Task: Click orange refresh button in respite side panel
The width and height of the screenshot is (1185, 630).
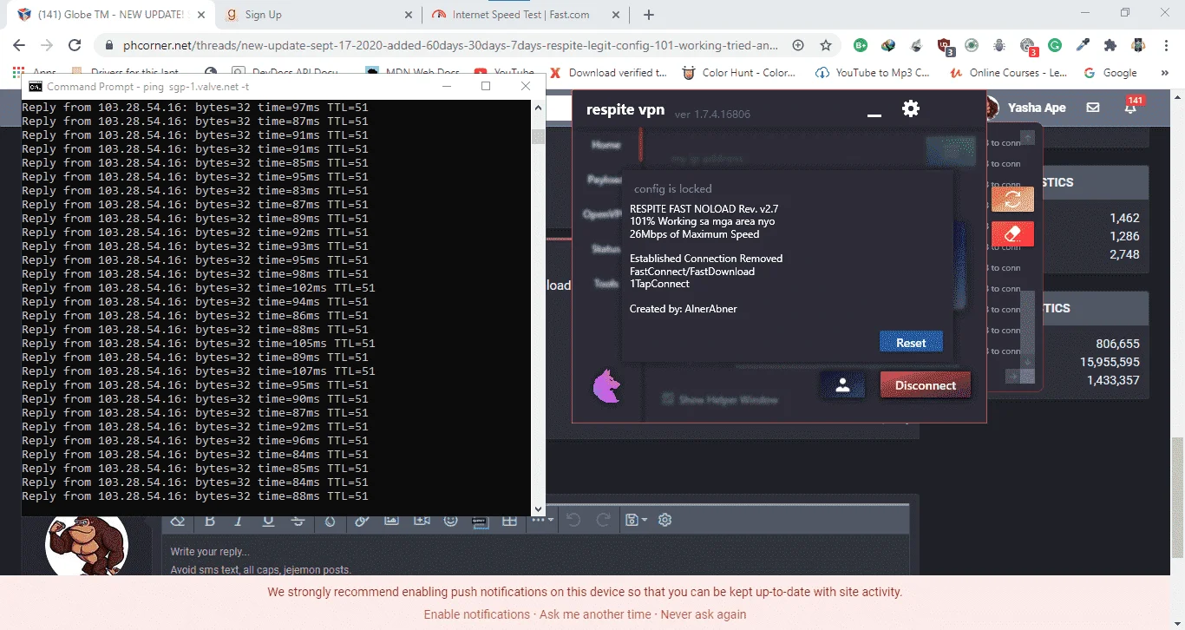Action: 1012,200
